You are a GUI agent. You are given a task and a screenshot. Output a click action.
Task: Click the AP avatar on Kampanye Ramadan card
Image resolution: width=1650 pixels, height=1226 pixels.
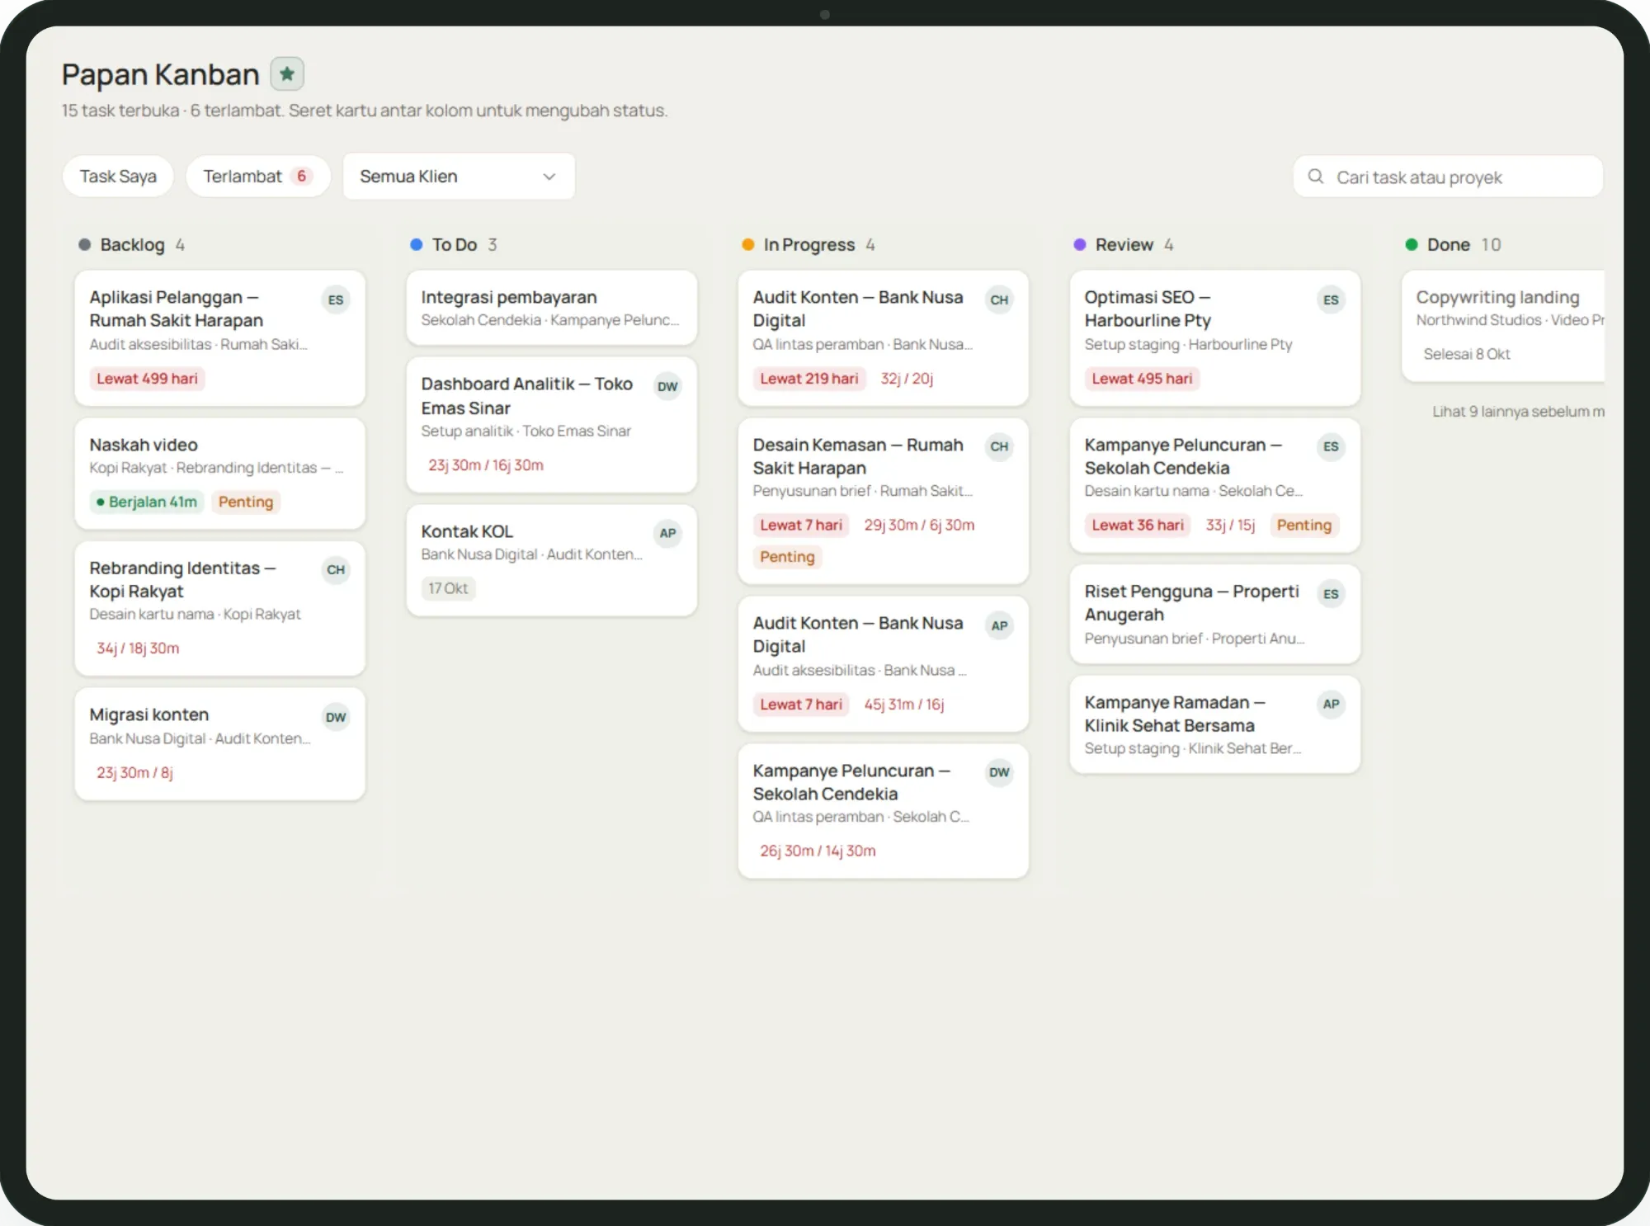pyautogui.click(x=1331, y=705)
